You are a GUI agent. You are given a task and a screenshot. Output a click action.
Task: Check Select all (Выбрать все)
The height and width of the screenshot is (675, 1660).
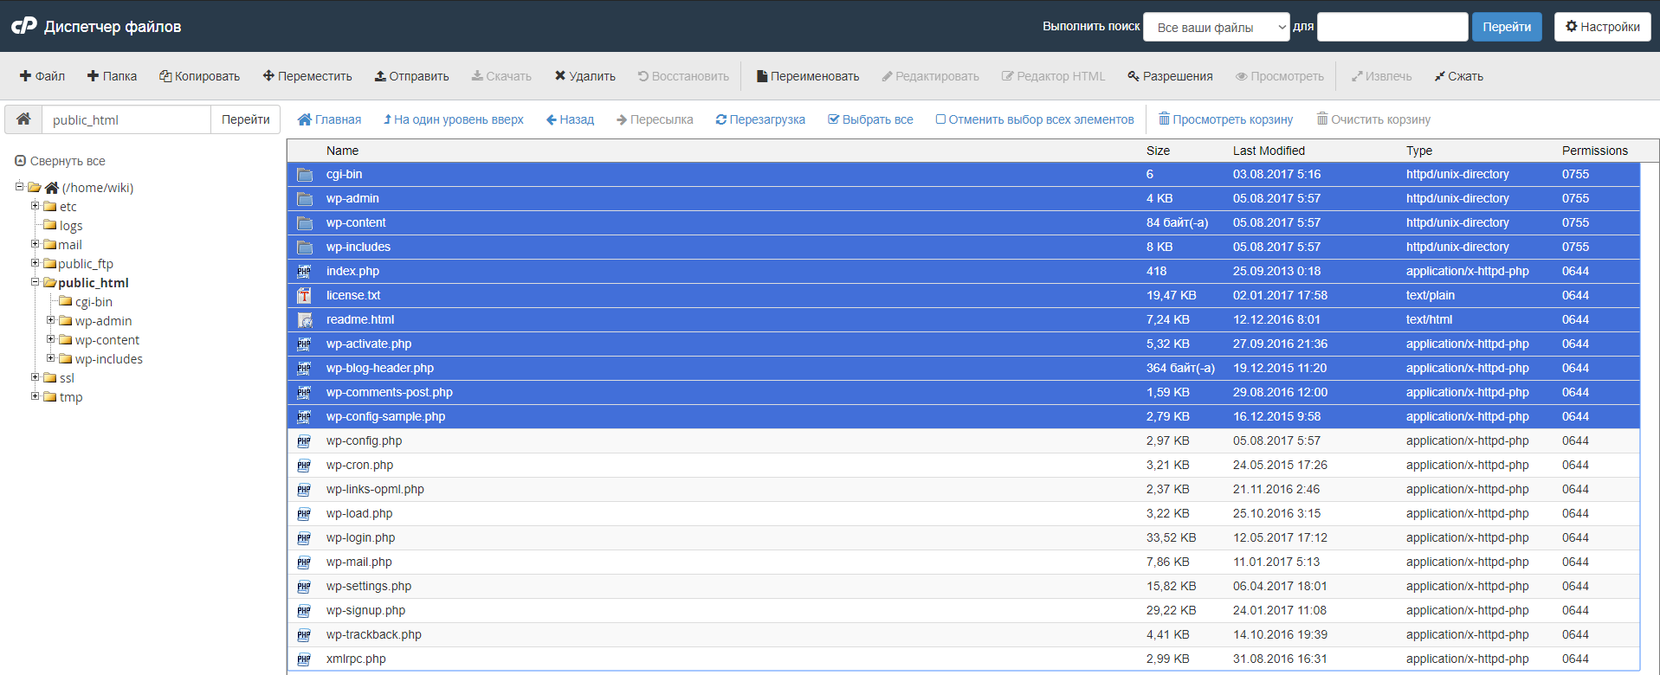click(x=870, y=119)
